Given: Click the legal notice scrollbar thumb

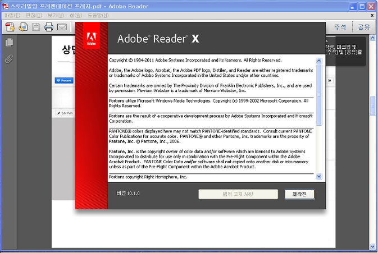Looking at the screenshot, I should 319,95.
